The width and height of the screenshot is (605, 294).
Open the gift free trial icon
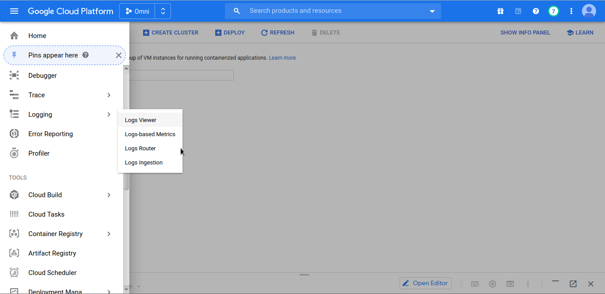500,11
